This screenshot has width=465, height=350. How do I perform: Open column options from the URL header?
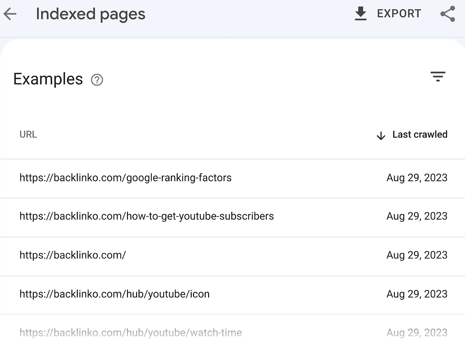click(x=28, y=134)
